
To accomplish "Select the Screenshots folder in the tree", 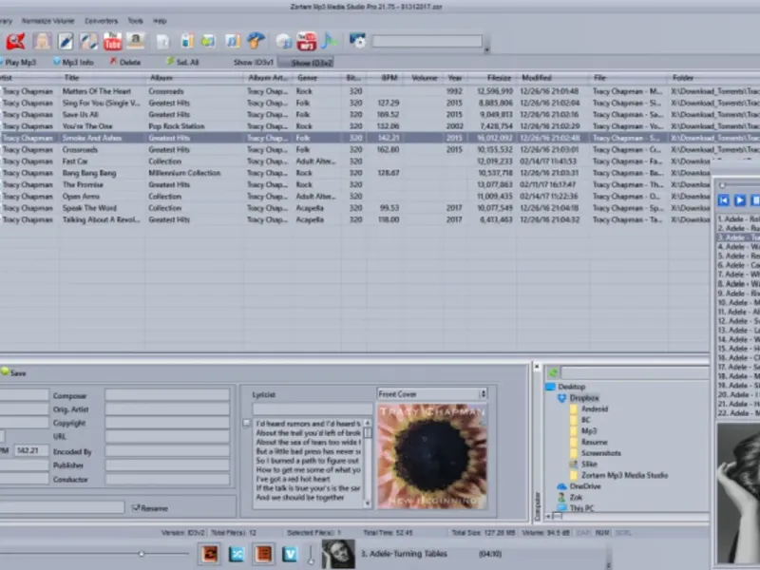I will [599, 453].
